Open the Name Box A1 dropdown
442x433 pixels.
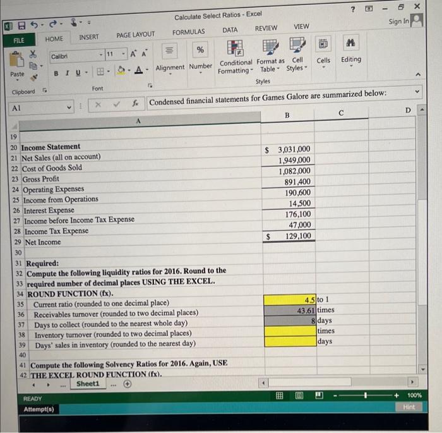(69, 107)
